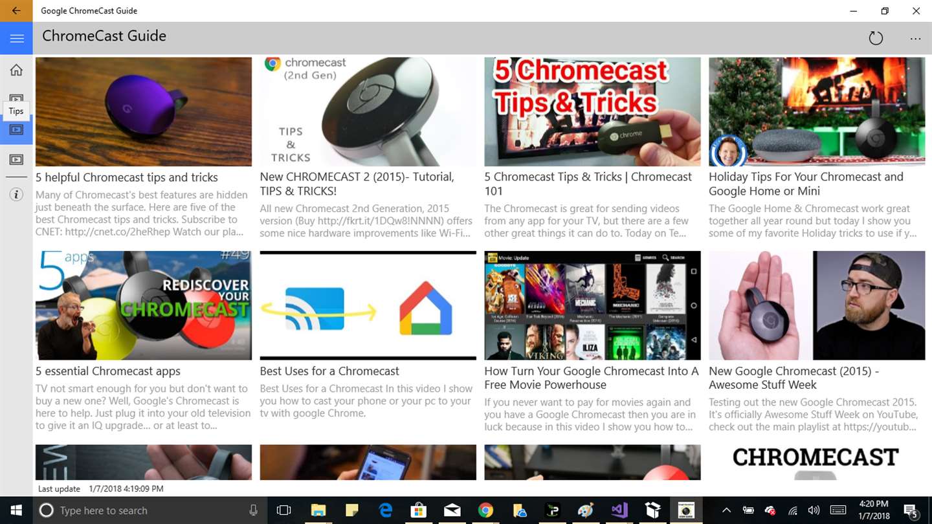Viewport: 932px width, 524px height.
Task: Open Sticky Notes from the taskbar
Action: (x=351, y=510)
